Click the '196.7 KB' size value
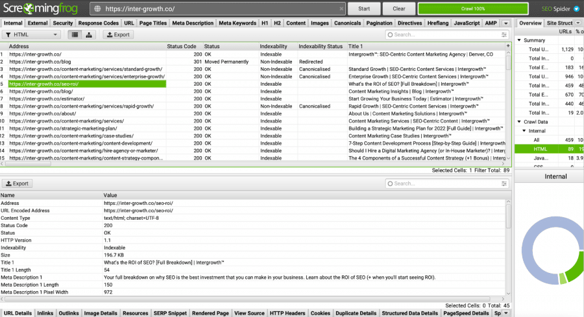 [114, 255]
